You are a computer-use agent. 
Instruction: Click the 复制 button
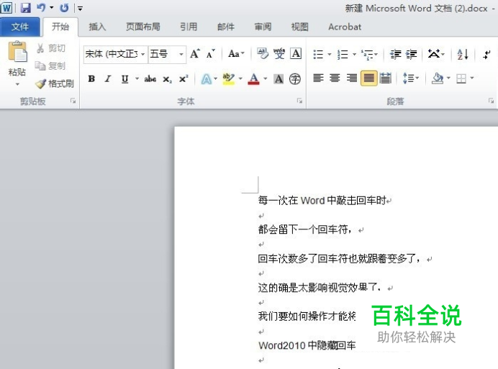click(50, 66)
